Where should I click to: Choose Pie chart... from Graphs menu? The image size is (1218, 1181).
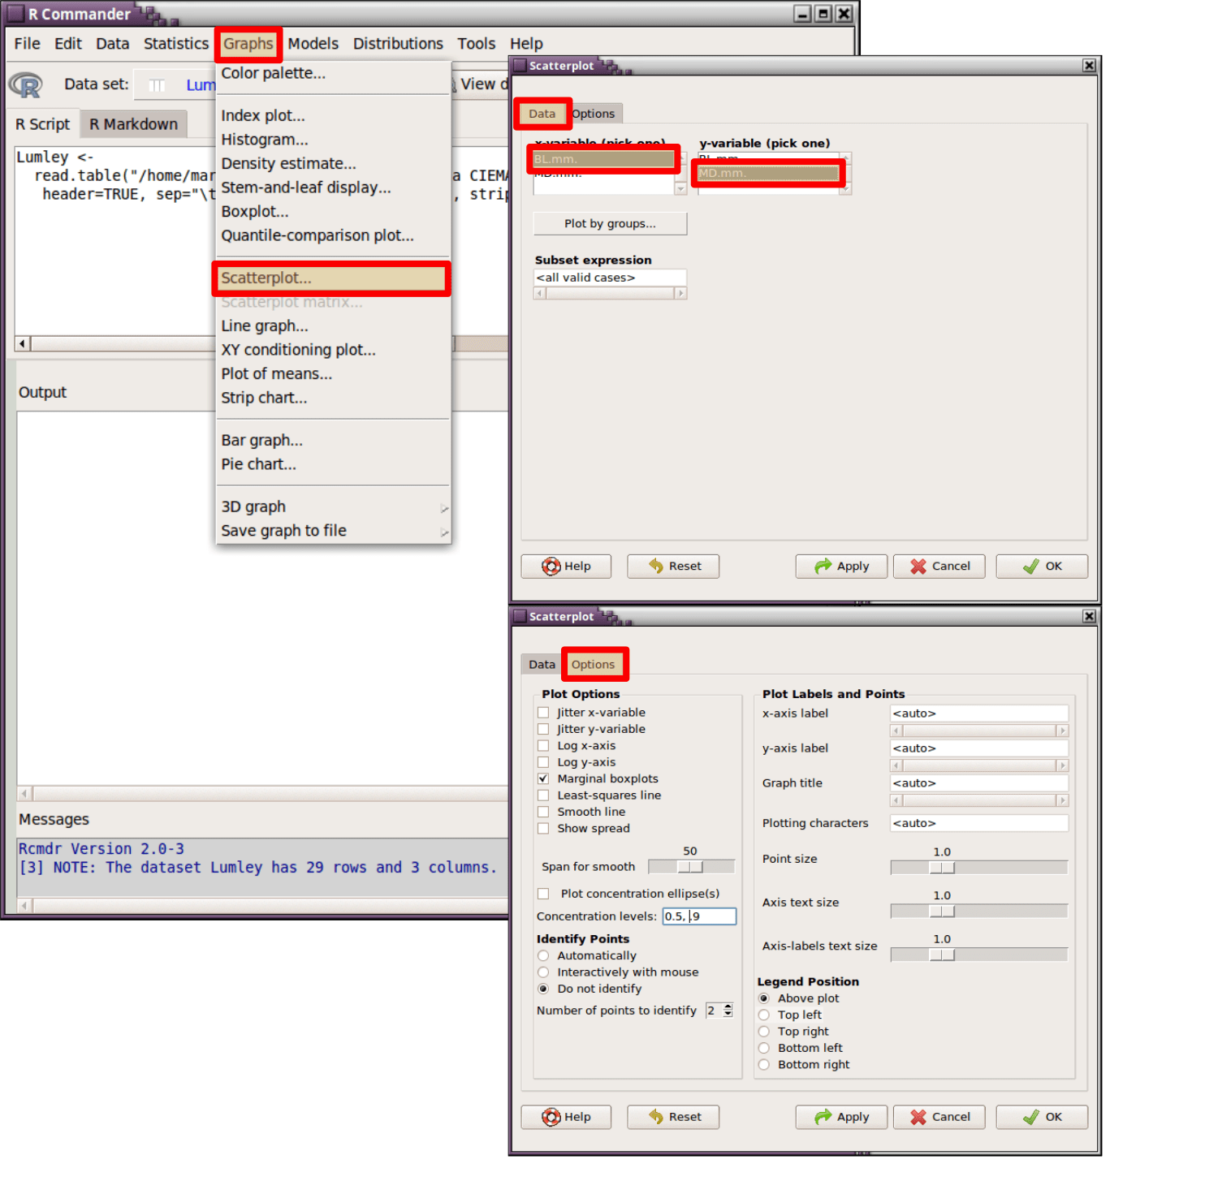click(333, 464)
